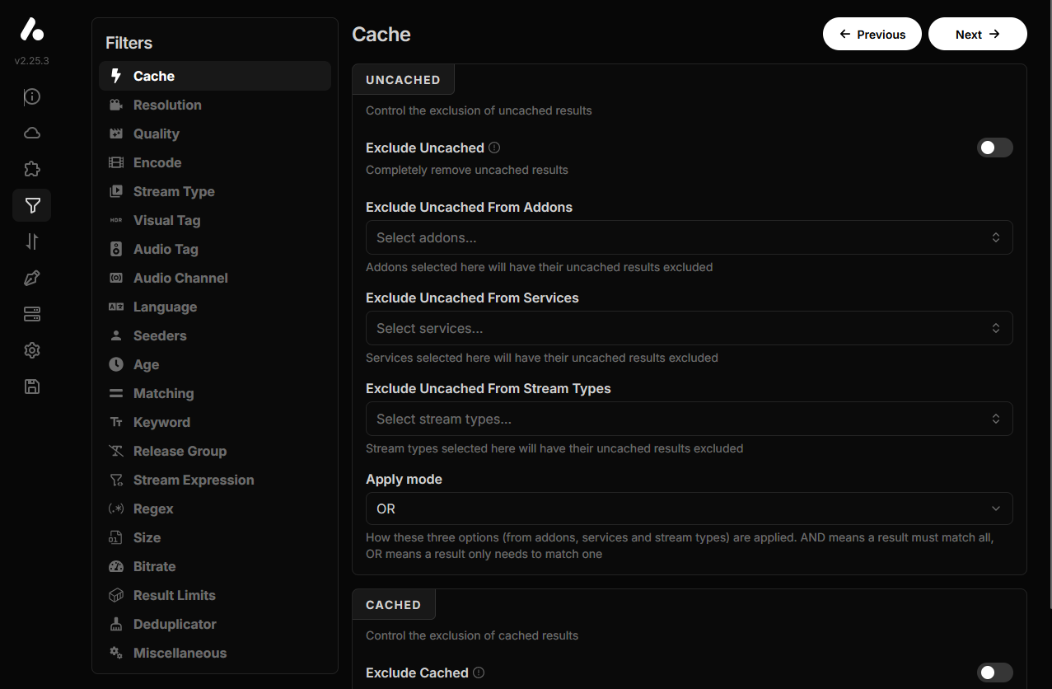
Task: Click the save floppy disk sidebar icon
Action: (x=31, y=387)
